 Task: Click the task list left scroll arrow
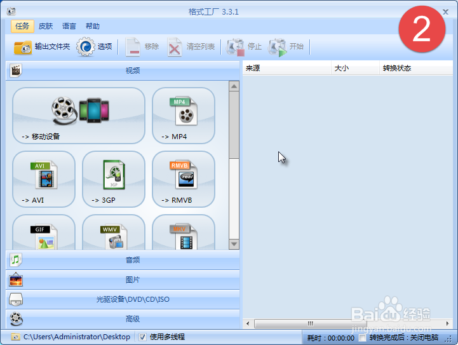[248, 323]
